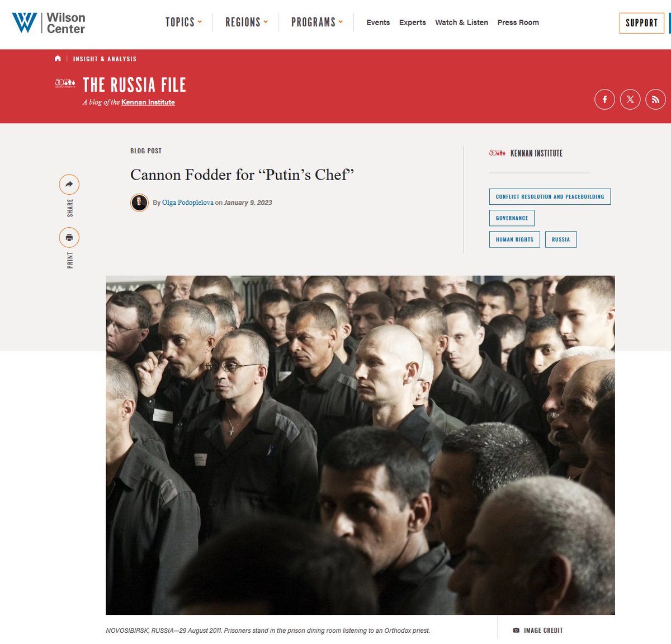
Task: Click the author avatar photo
Action: click(x=139, y=203)
